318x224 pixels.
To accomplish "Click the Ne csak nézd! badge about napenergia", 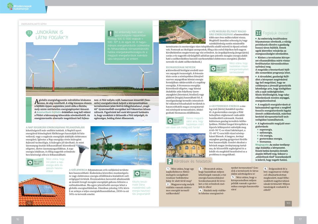I will [x=35, y=162].
